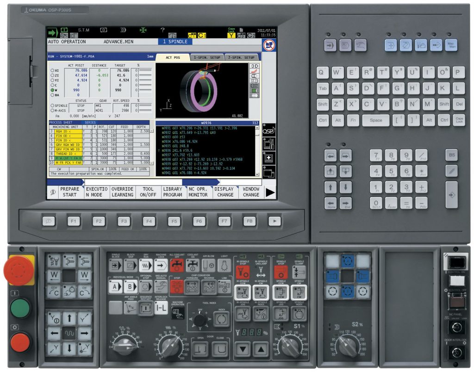Select the XI axis radio button
Image resolution: width=474 pixels, height=372 pixels.
click(x=53, y=70)
